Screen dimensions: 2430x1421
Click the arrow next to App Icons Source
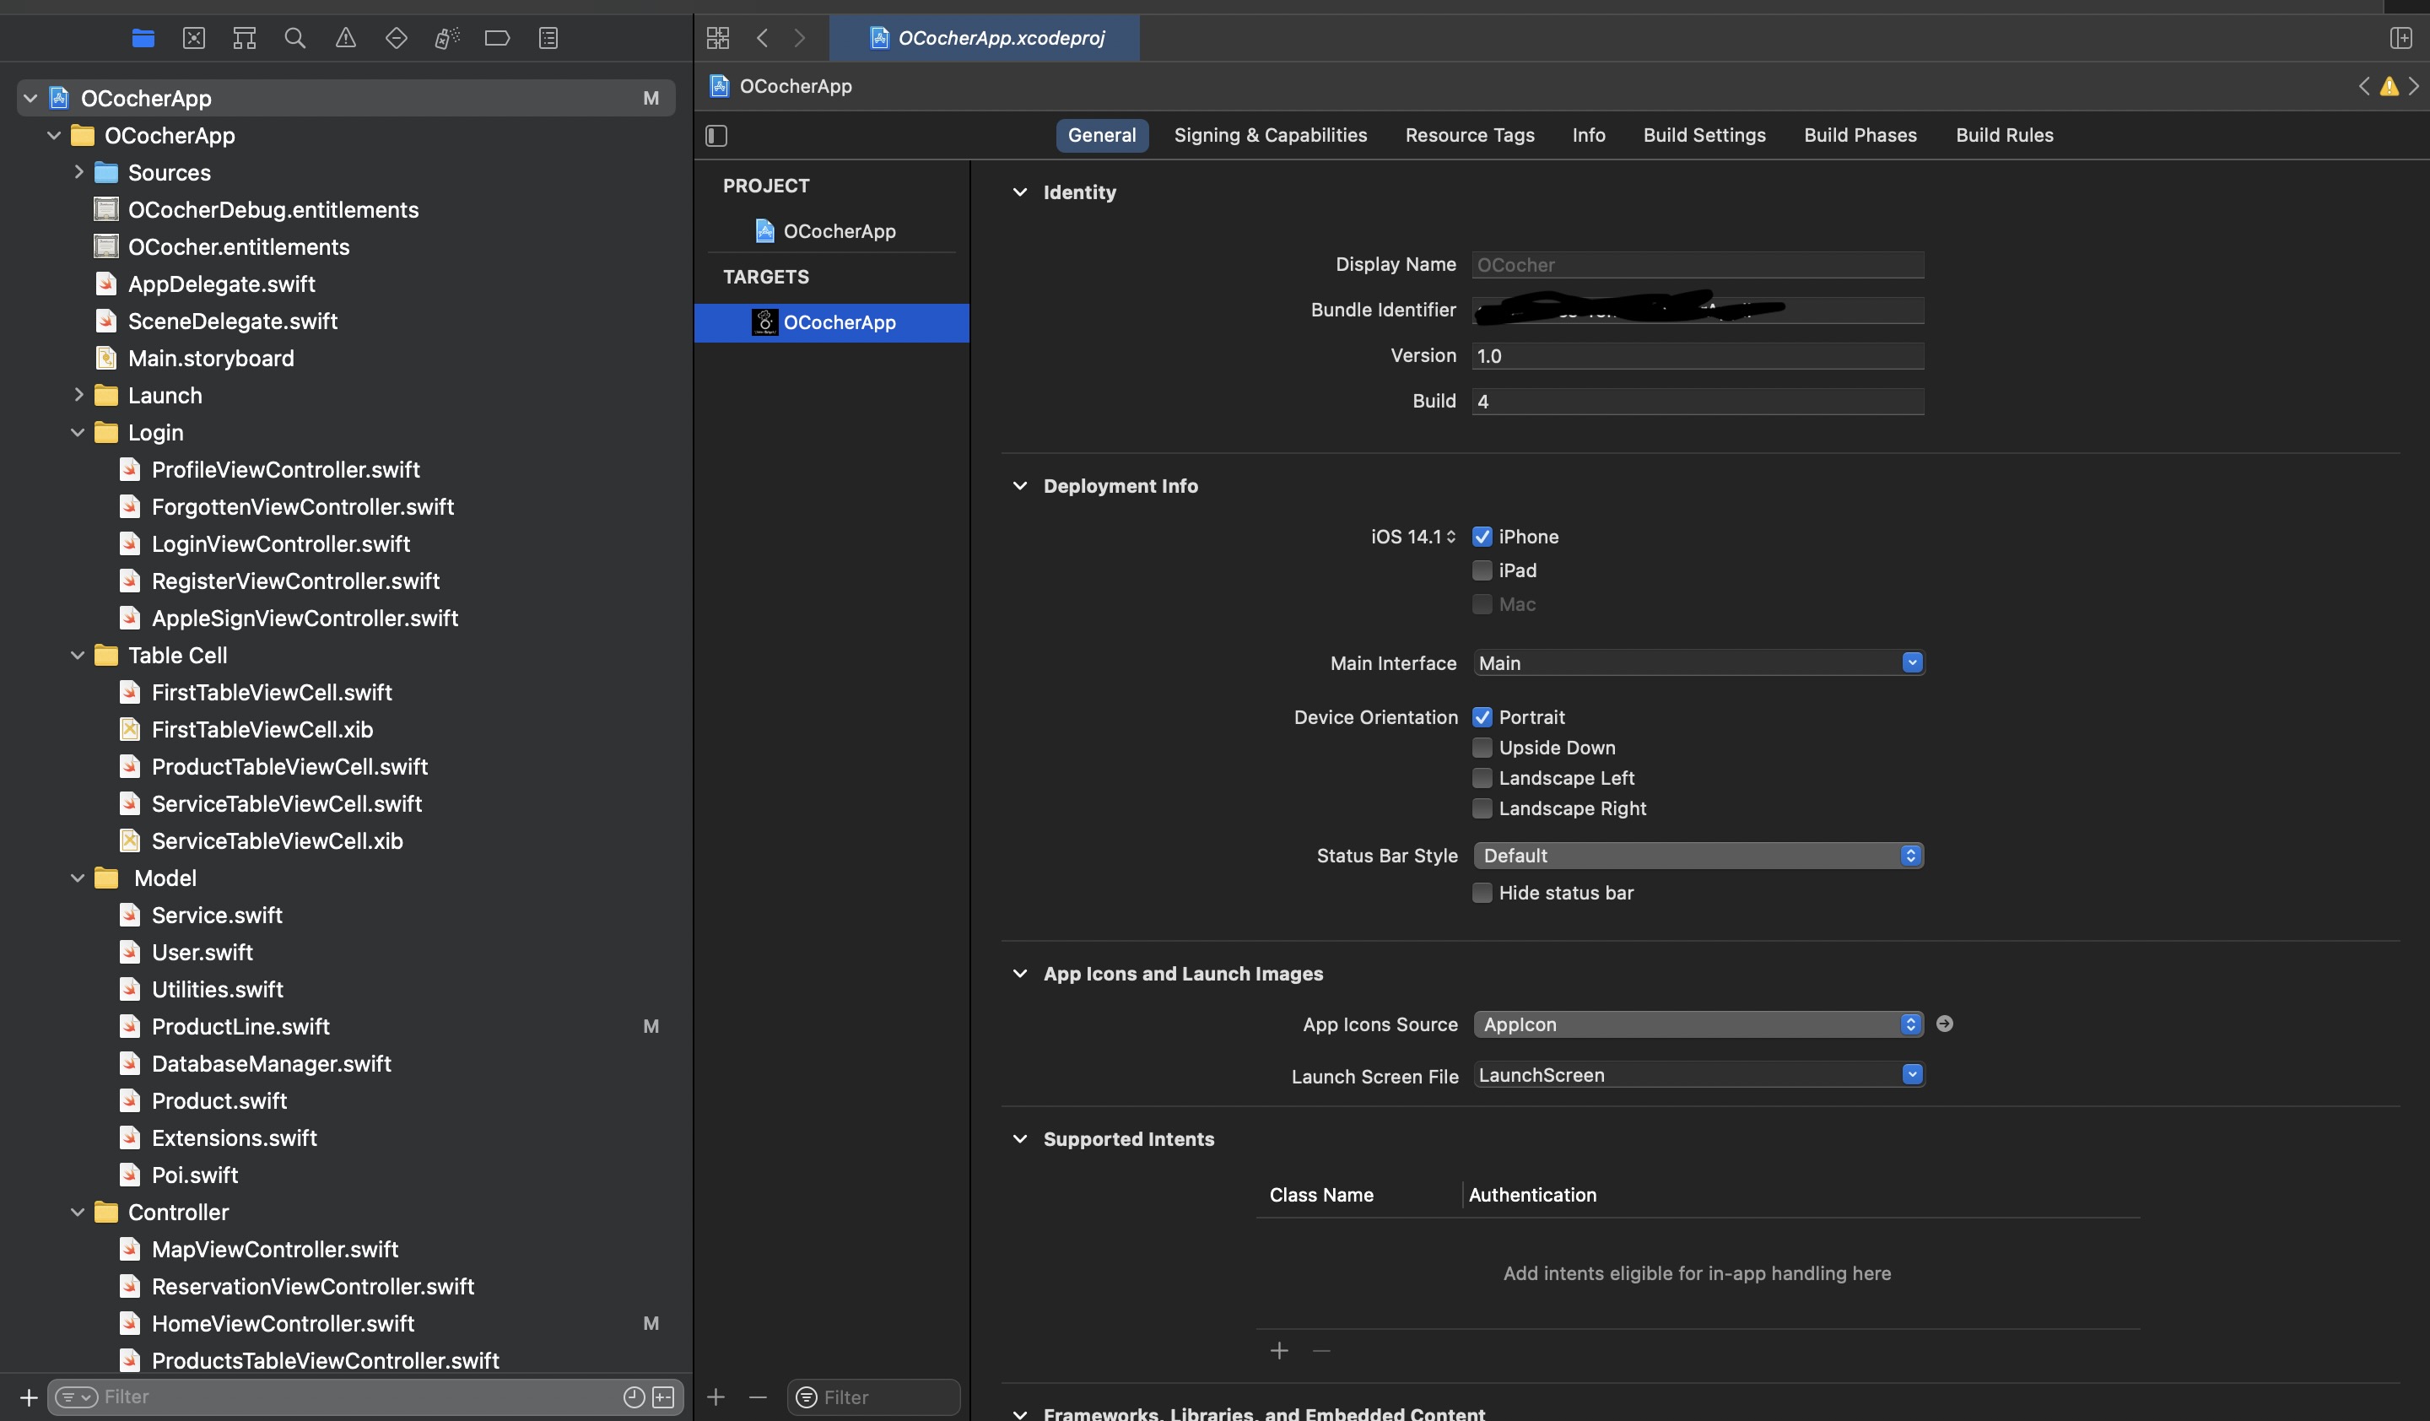pyautogui.click(x=1945, y=1024)
